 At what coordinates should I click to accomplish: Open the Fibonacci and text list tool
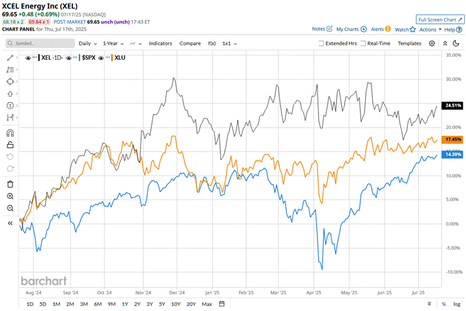[x=10, y=70]
